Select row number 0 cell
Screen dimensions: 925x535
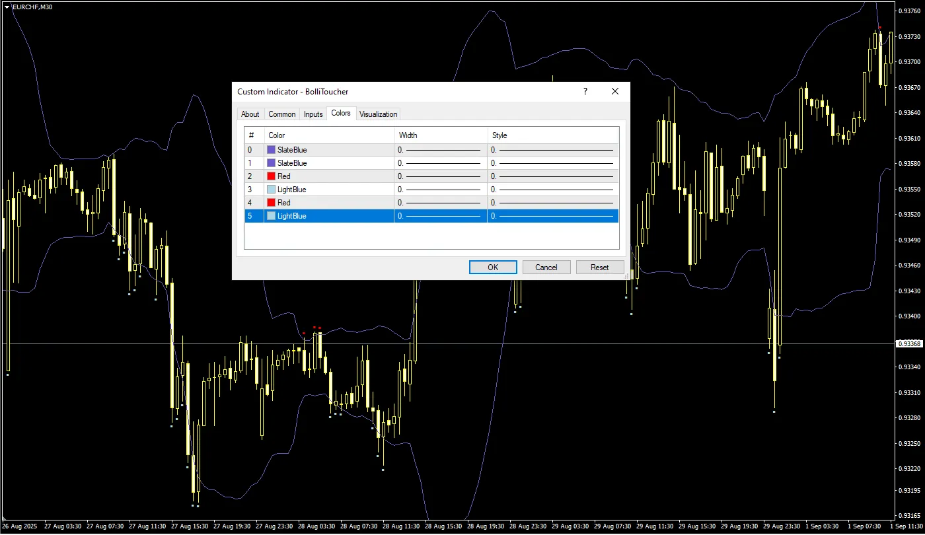pos(254,150)
